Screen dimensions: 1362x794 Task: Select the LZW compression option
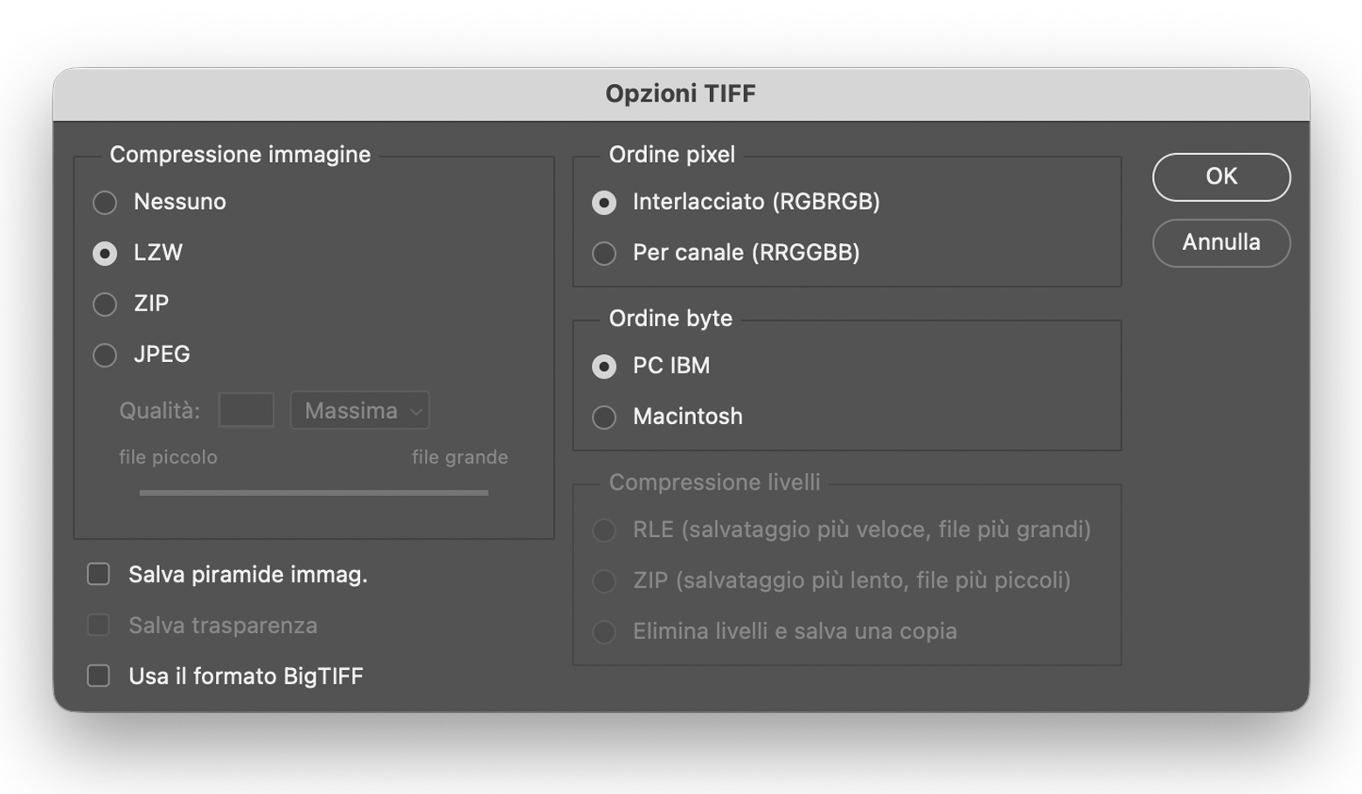point(105,254)
